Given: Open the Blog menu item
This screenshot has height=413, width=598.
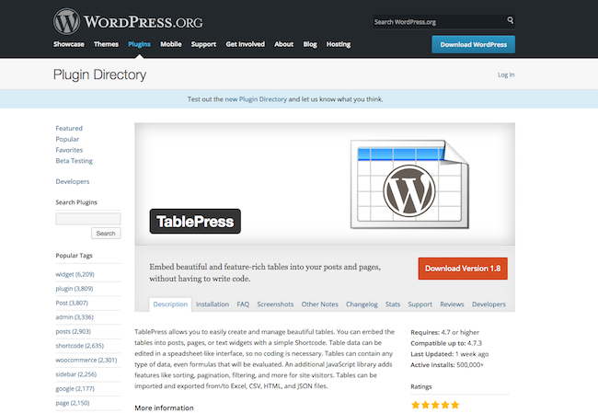Looking at the screenshot, I should click(x=310, y=44).
